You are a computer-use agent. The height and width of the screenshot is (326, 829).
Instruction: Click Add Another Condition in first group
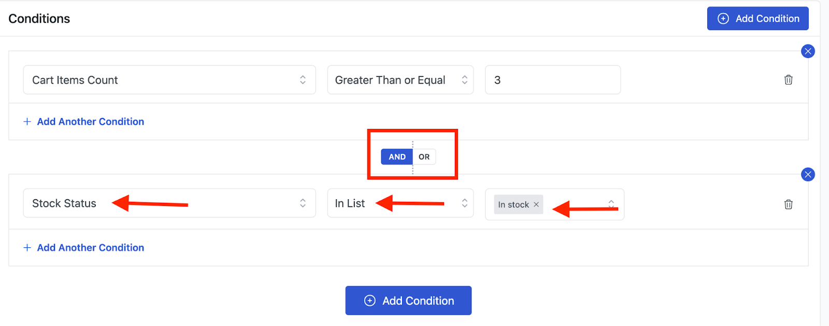point(91,122)
